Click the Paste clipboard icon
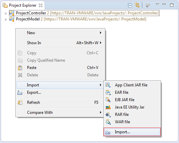This screenshot has height=143, width=179. [20, 68]
